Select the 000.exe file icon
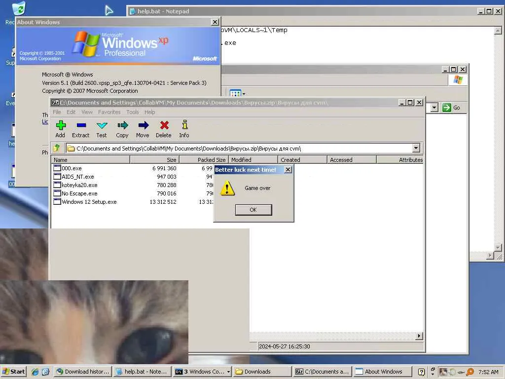The width and height of the screenshot is (505, 379). 57,168
